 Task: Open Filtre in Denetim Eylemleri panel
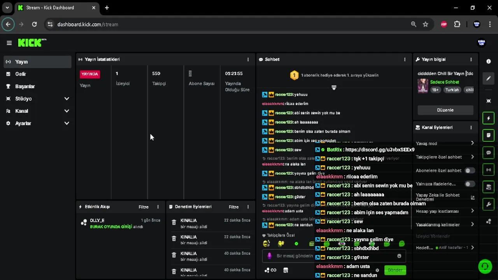(x=234, y=207)
